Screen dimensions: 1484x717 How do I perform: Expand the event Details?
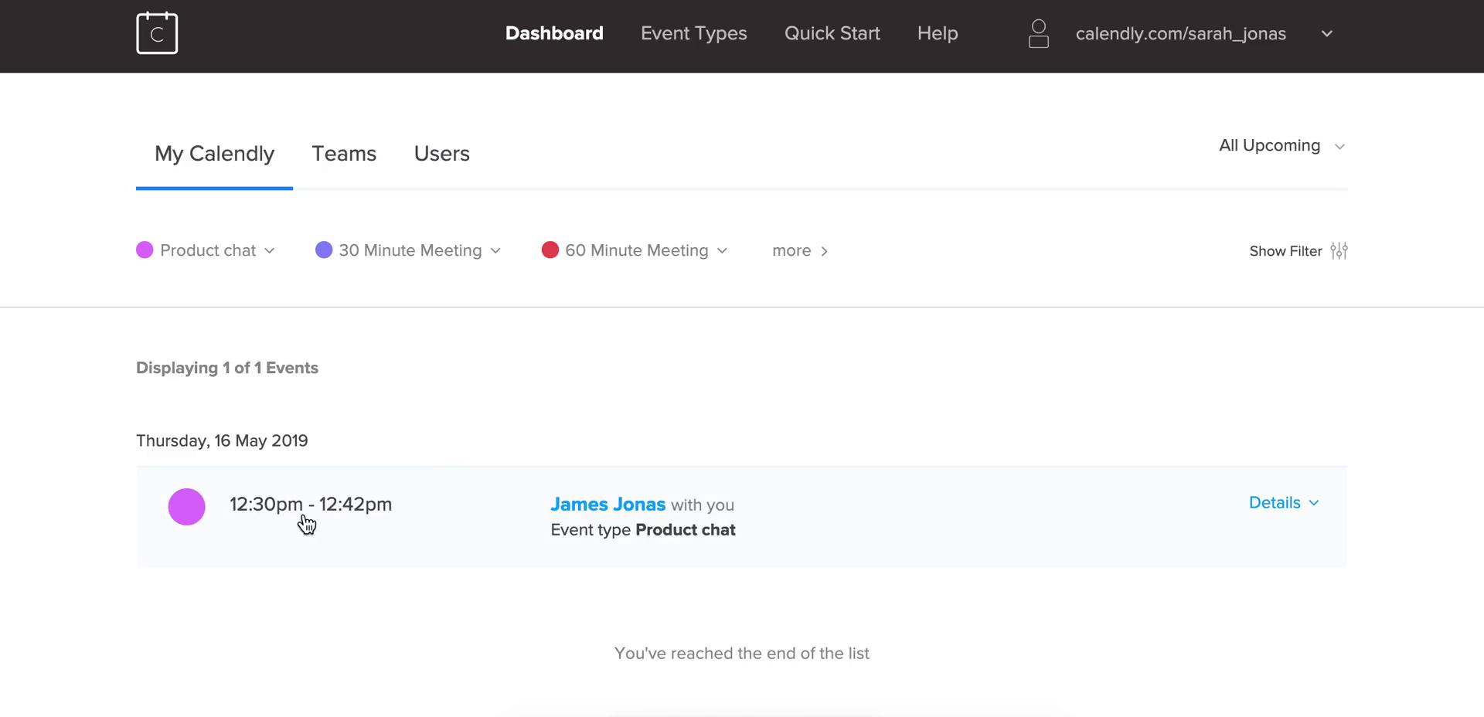1283,503
